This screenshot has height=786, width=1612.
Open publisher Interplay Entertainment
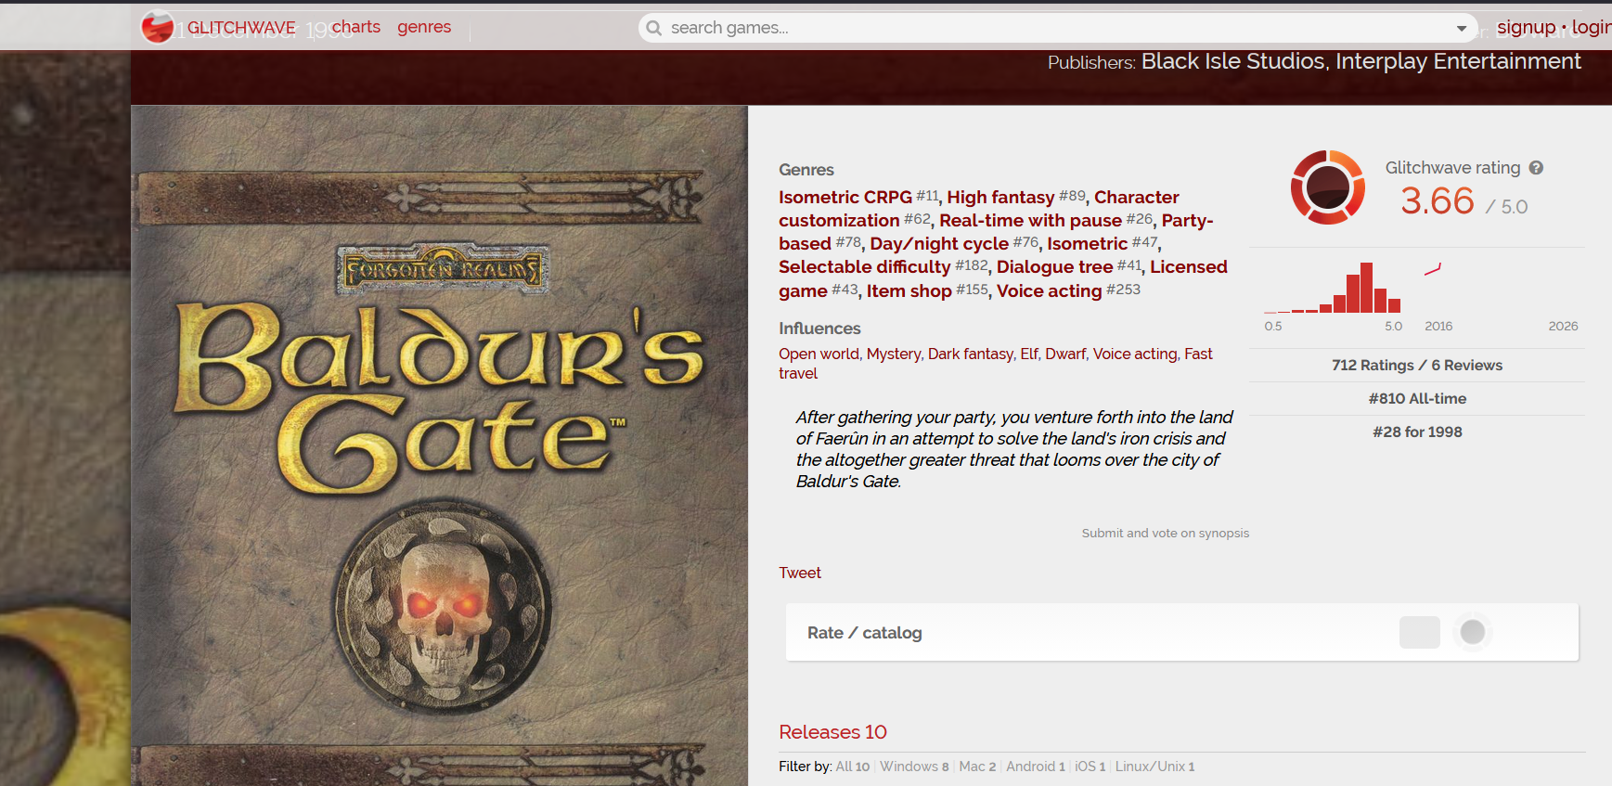[x=1458, y=61]
